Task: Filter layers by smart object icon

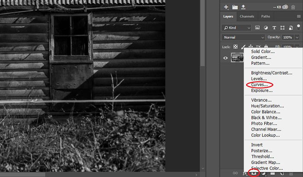Action: pos(290,28)
